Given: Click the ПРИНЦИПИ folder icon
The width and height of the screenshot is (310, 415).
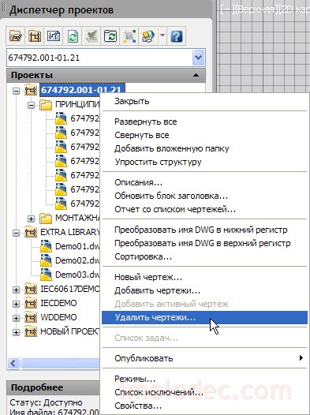Looking at the screenshot, I should tap(46, 105).
